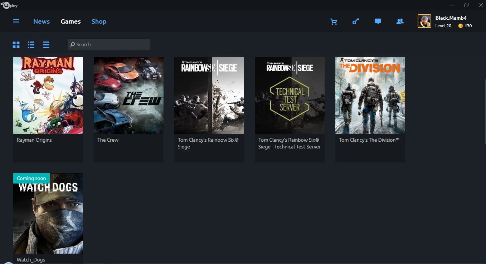Click the Siege - Technical Test Server title
This screenshot has width=486, height=264.
point(290,143)
